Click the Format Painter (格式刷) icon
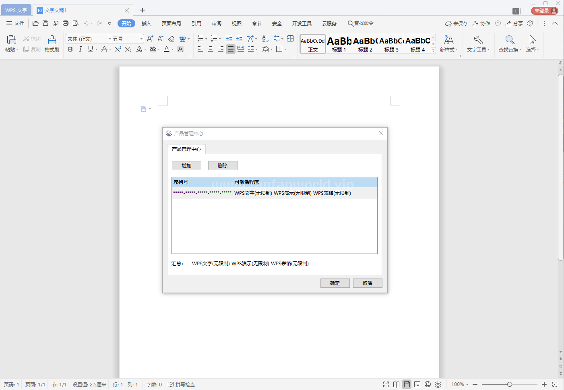 pyautogui.click(x=52, y=43)
